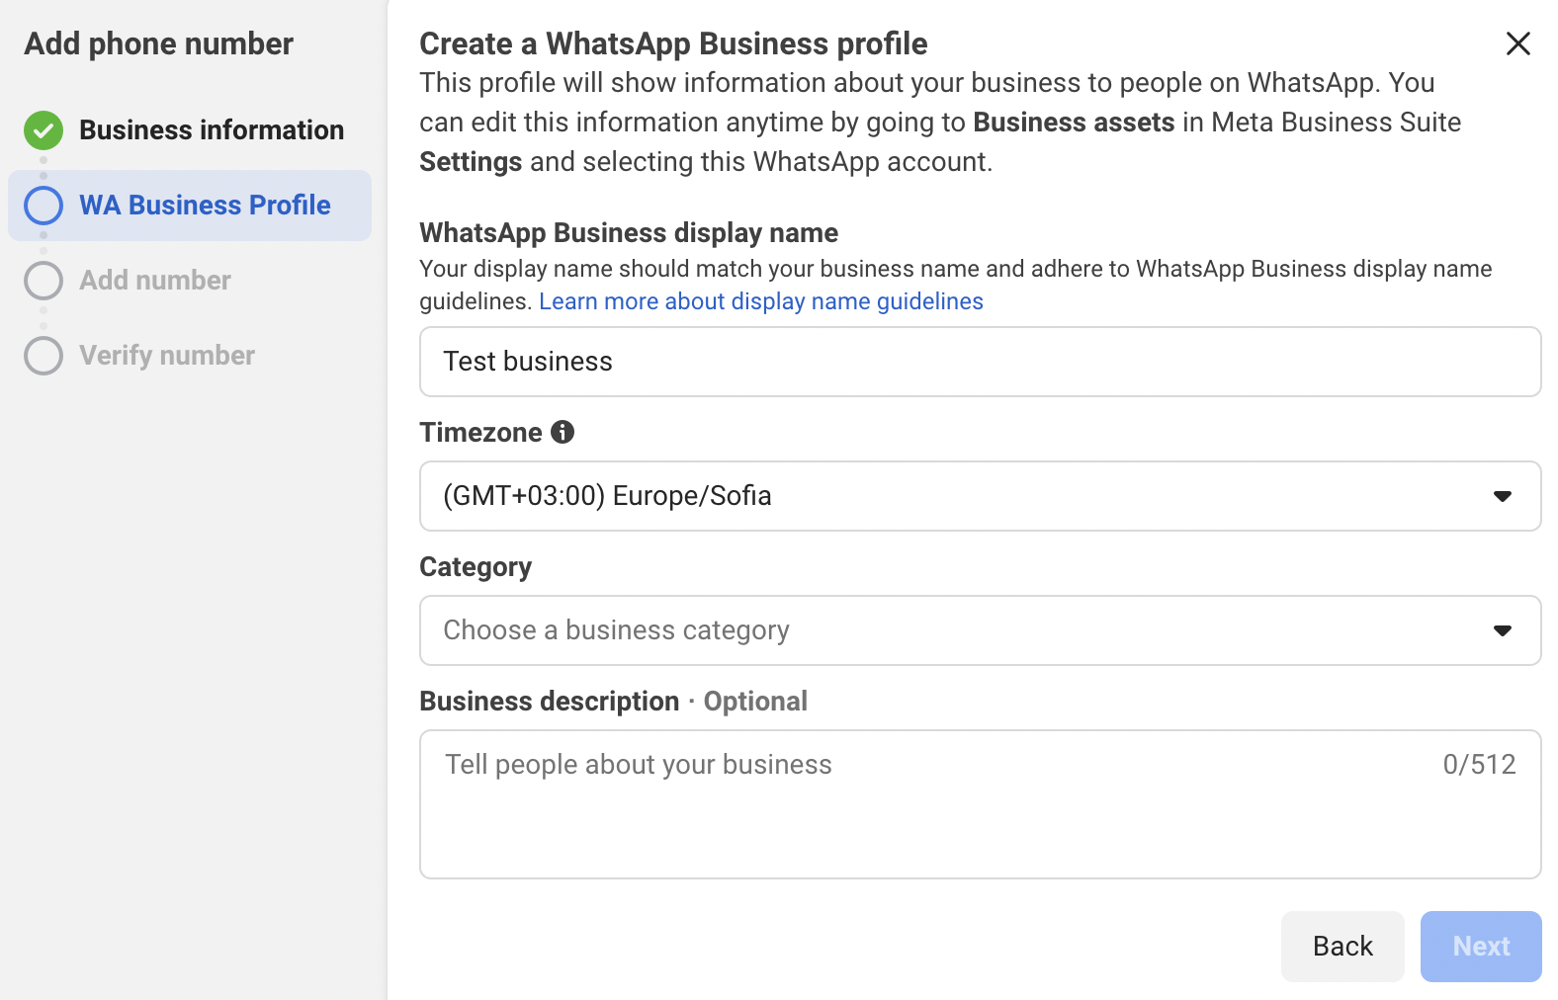1558x1000 pixels.
Task: Select the Verify number step
Action: click(x=190, y=356)
